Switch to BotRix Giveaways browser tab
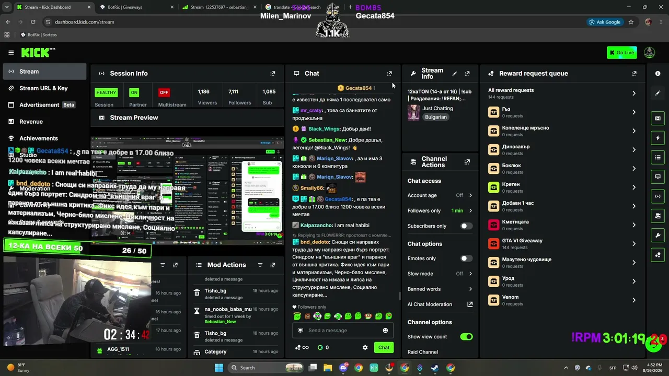 136,7
